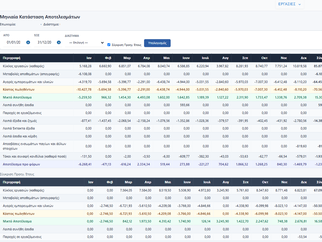Click the Μηνιαία Κατάσταση Αποτελεσμάτων heading
This screenshot has height=242, width=322.
(x=40, y=17)
